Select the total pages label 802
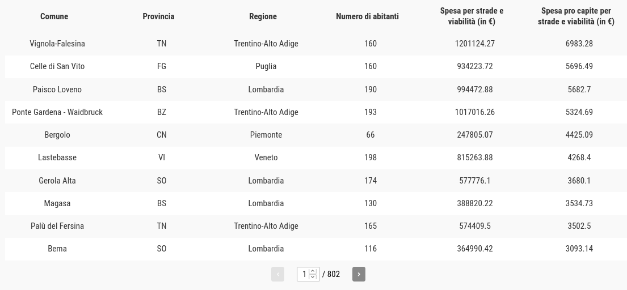 coord(334,274)
